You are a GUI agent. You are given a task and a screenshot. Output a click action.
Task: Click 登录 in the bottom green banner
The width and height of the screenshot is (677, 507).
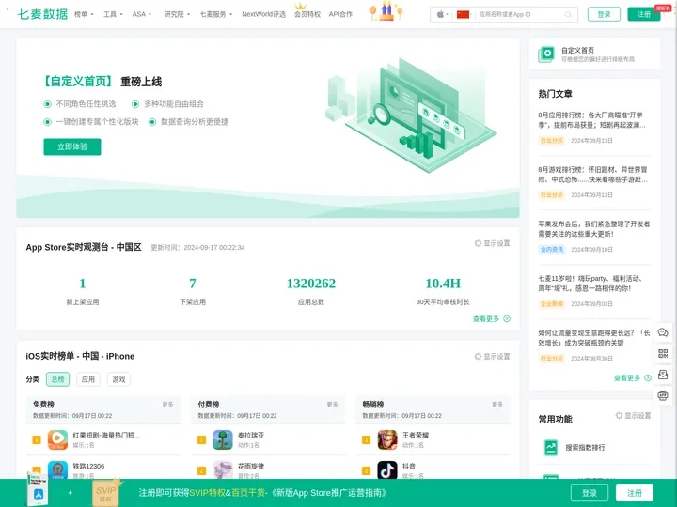coord(590,493)
